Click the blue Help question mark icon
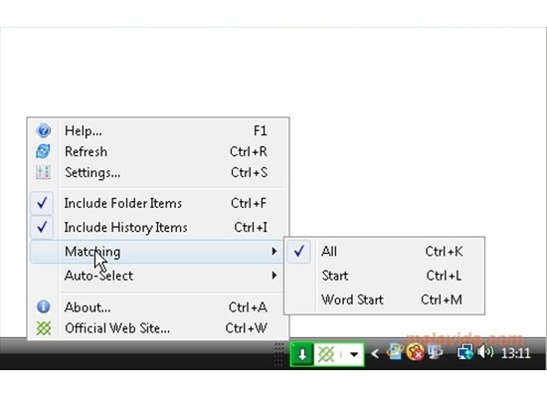Viewport: 547px width, 398px height. click(x=43, y=130)
